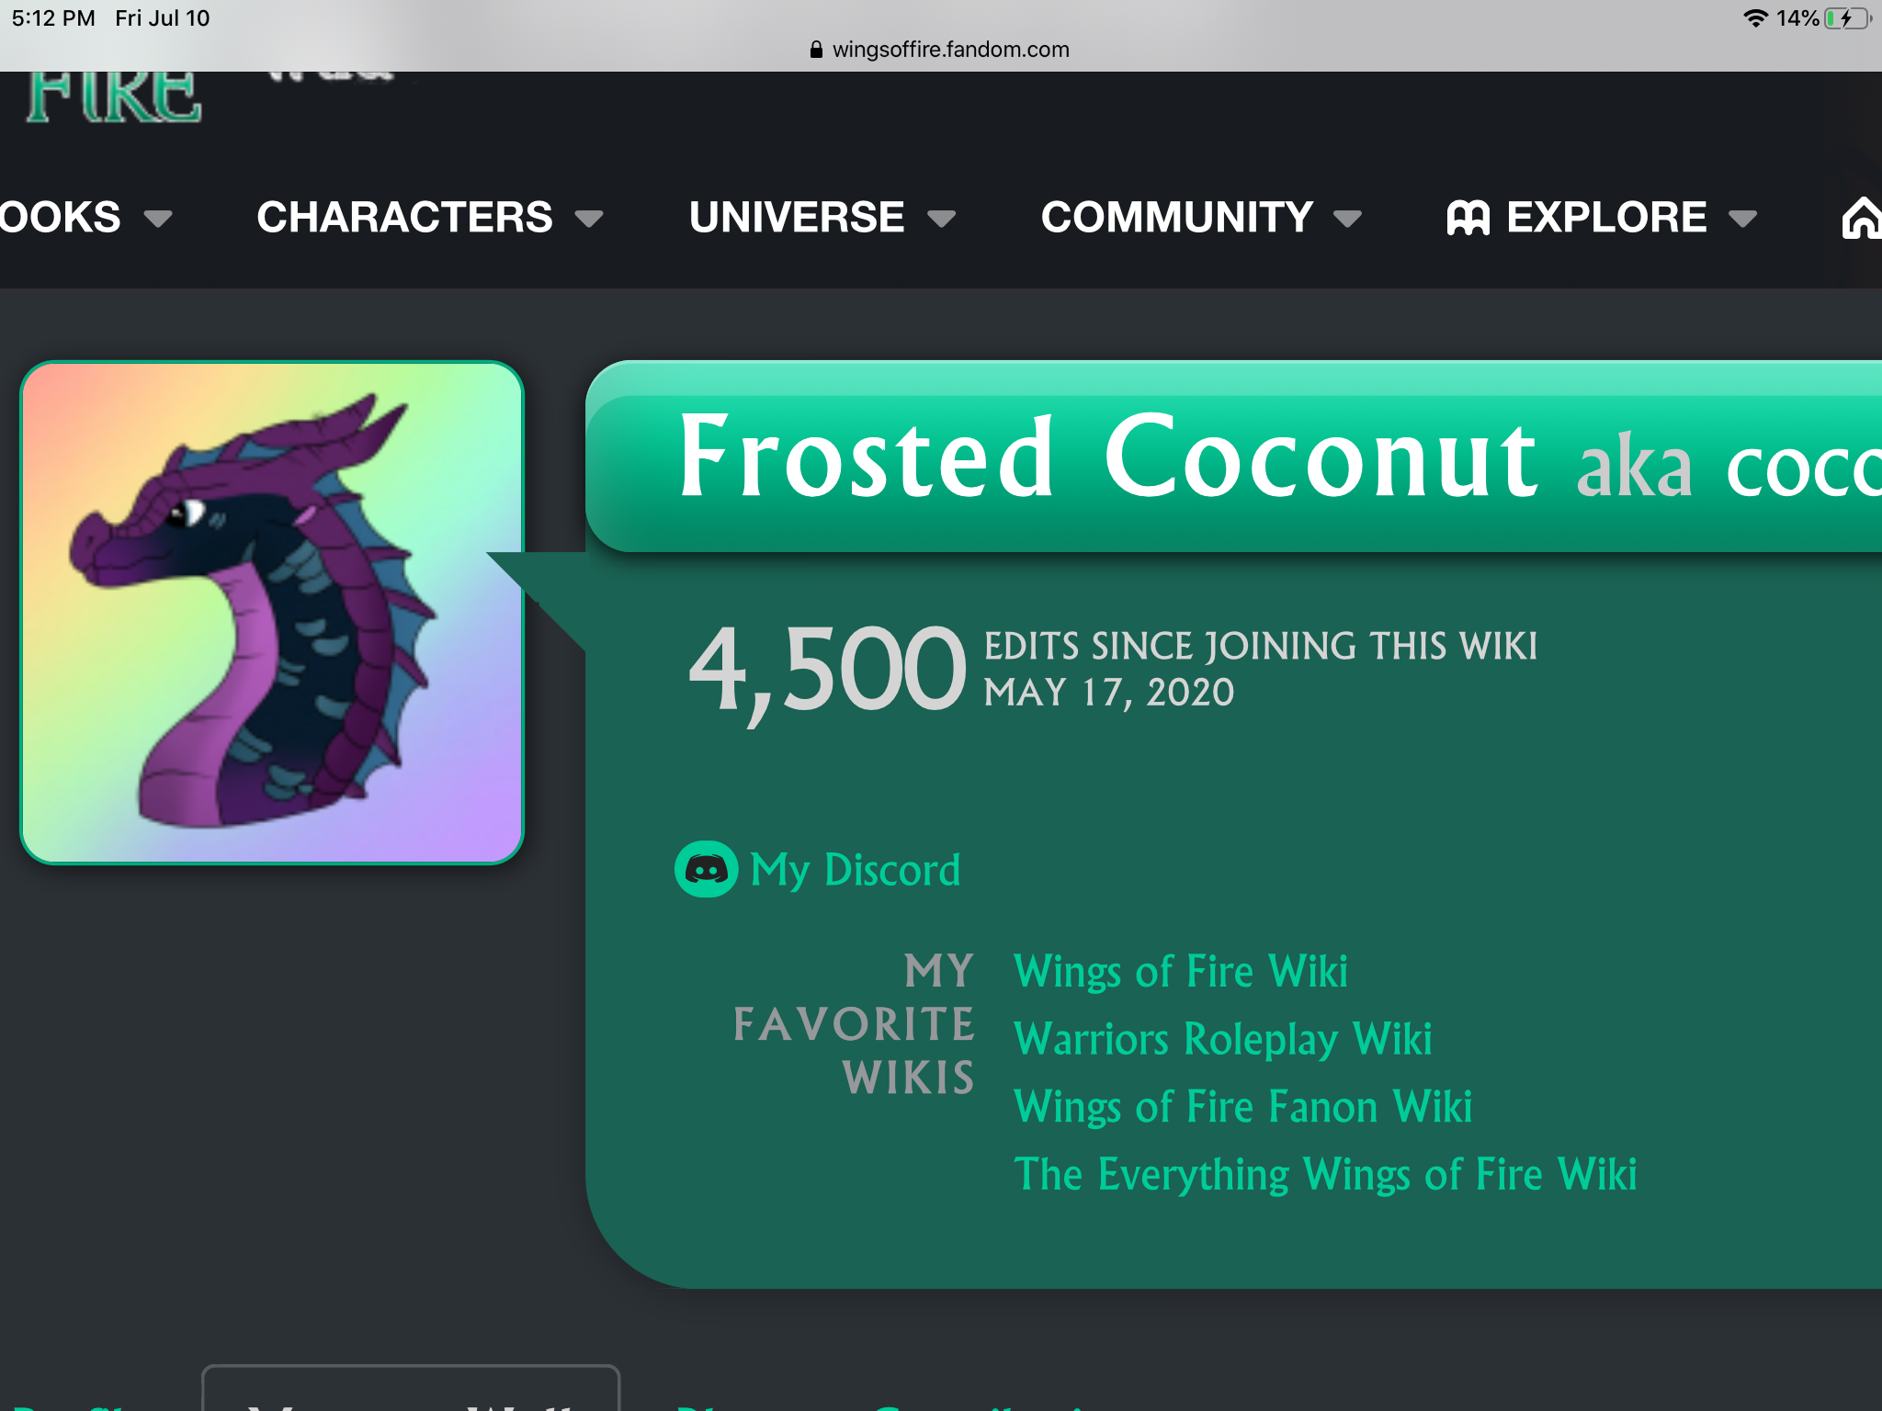Open the Wings of Fire Wiki link
This screenshot has width=1882, height=1411.
1180,971
